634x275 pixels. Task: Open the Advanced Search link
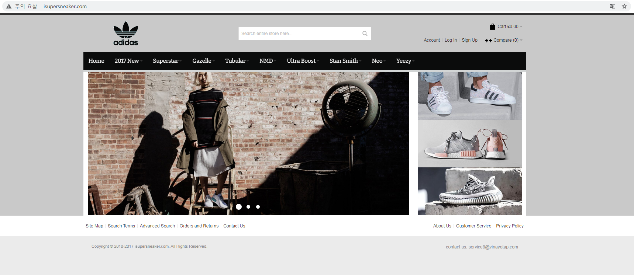(157, 226)
